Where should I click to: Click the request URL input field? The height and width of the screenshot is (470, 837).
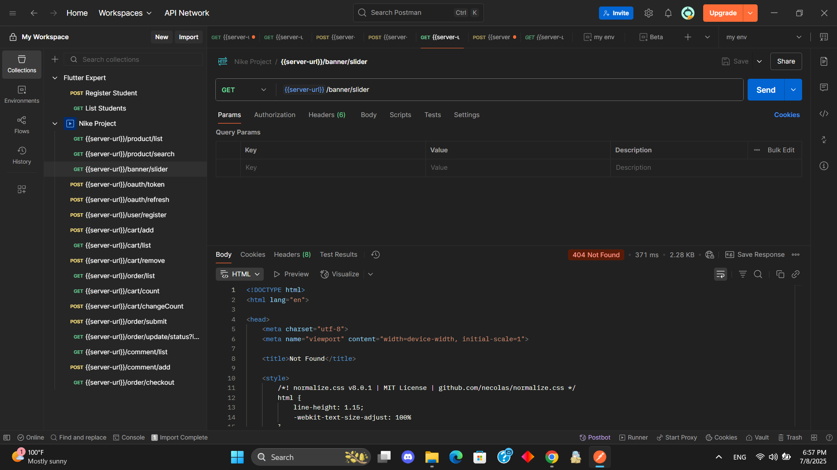[x=510, y=90]
